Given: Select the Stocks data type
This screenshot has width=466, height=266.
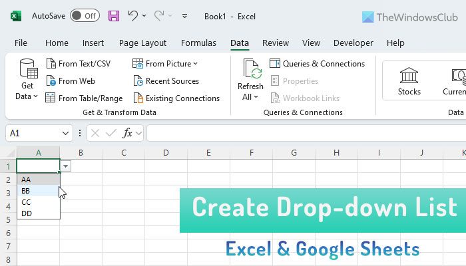Looking at the screenshot, I should (409, 81).
